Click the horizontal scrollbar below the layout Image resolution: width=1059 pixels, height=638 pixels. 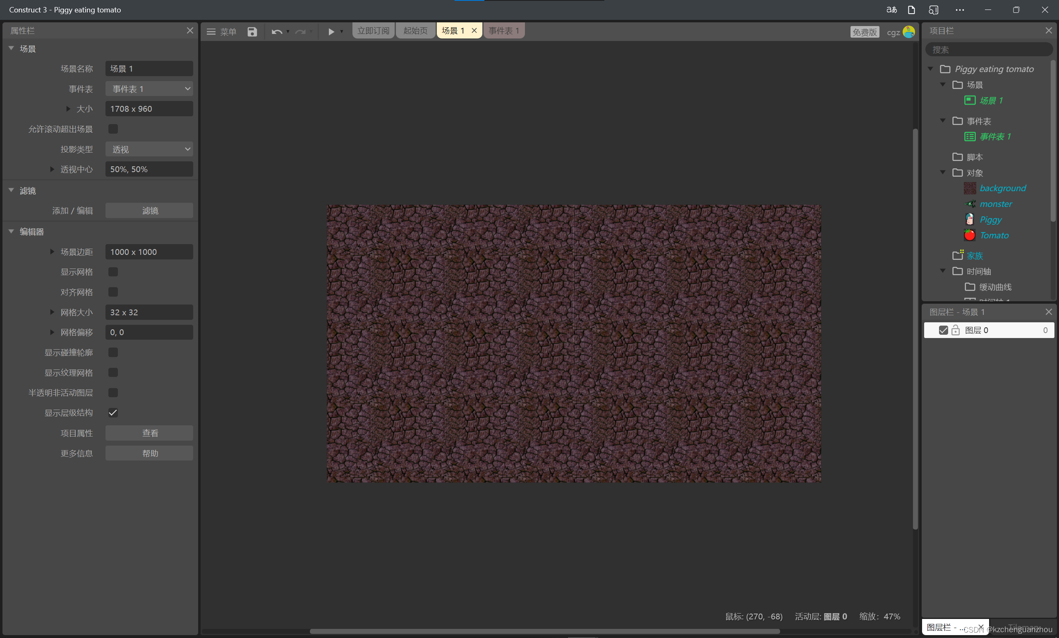(544, 631)
